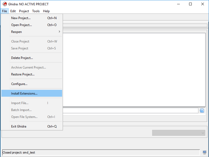
Task: Maximize the Ghidra window
Action: 190,4
